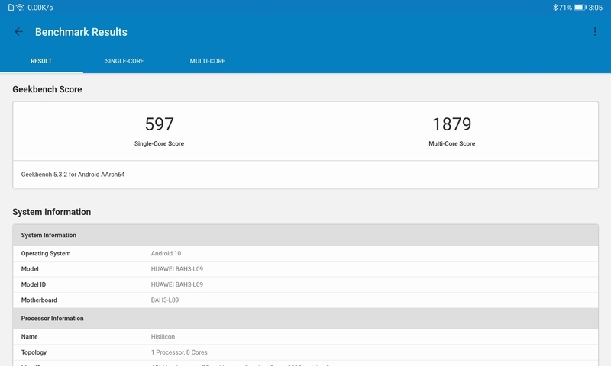
Task: Open the three-dot overflow menu
Action: 595,32
